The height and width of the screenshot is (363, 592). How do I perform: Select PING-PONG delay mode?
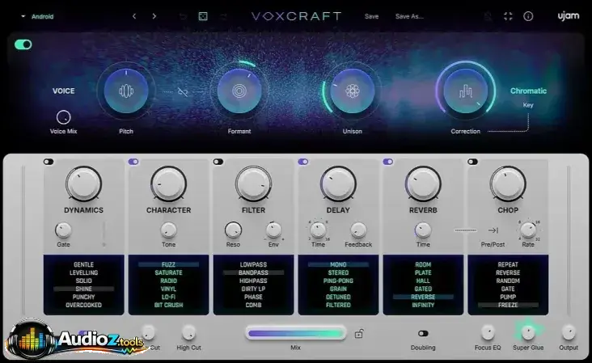click(338, 281)
